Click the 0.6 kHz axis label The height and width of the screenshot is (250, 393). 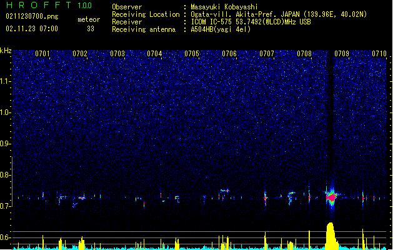tap(6, 237)
